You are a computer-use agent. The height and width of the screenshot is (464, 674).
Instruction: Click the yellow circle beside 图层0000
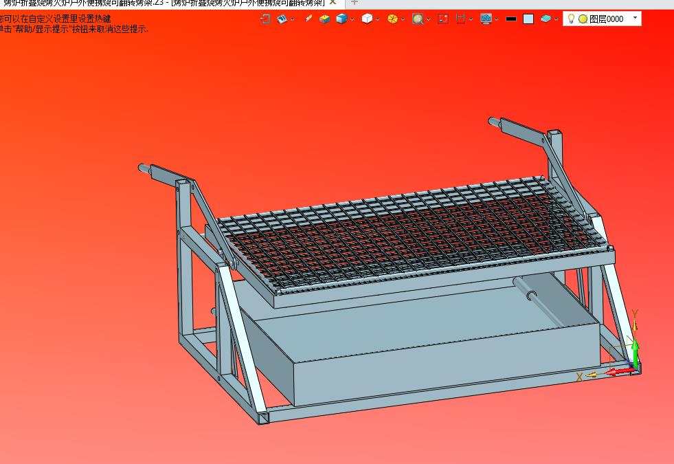pyautogui.click(x=583, y=19)
